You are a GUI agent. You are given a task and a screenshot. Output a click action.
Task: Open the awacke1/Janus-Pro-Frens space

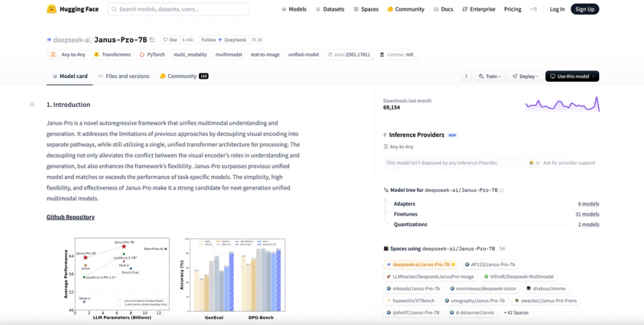click(x=545, y=301)
